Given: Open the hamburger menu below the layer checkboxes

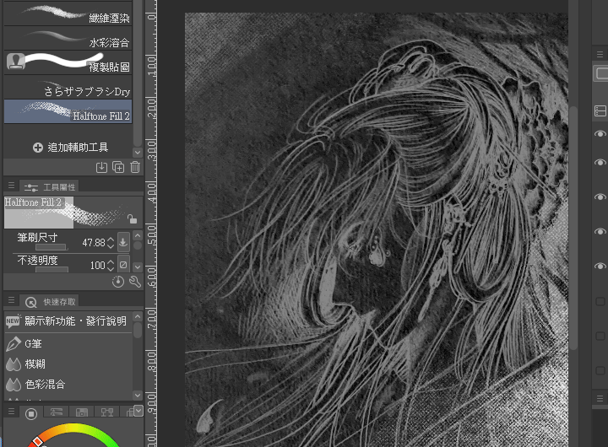Looking at the screenshot, I should coord(600,398).
